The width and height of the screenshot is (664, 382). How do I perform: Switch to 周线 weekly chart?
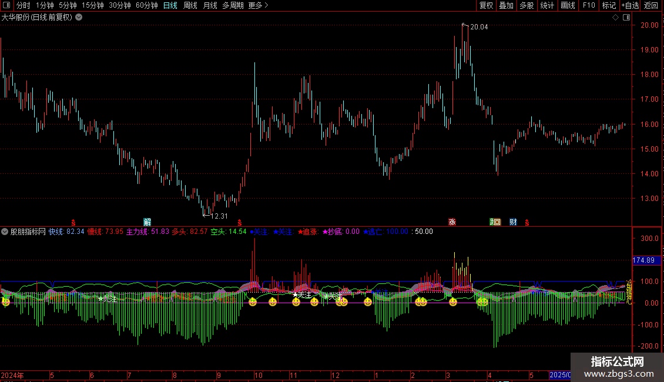click(190, 5)
